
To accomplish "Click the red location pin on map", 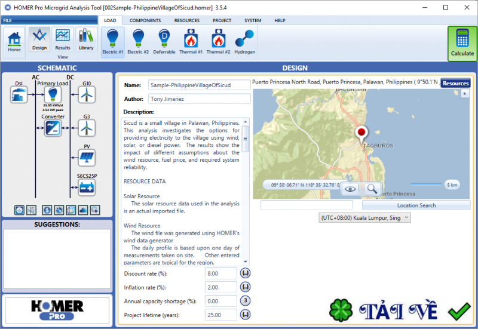I will click(x=361, y=133).
